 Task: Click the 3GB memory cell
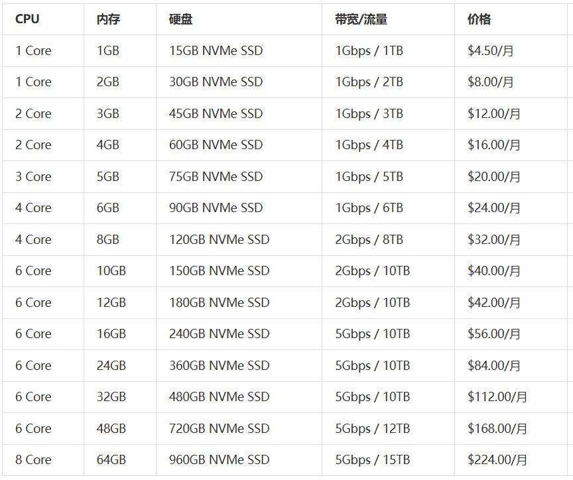tap(108, 114)
